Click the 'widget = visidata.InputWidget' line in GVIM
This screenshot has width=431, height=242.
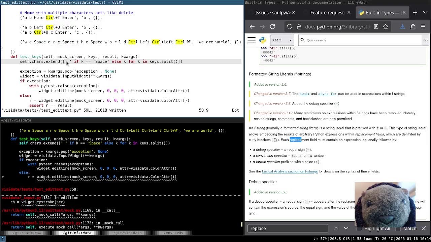66,76
